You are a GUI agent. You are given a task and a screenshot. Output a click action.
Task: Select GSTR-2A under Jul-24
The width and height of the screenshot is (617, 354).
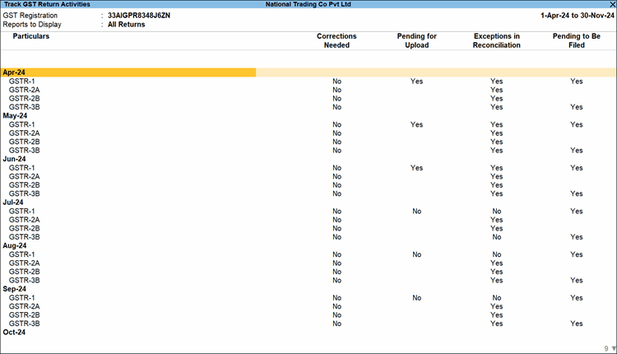24,220
